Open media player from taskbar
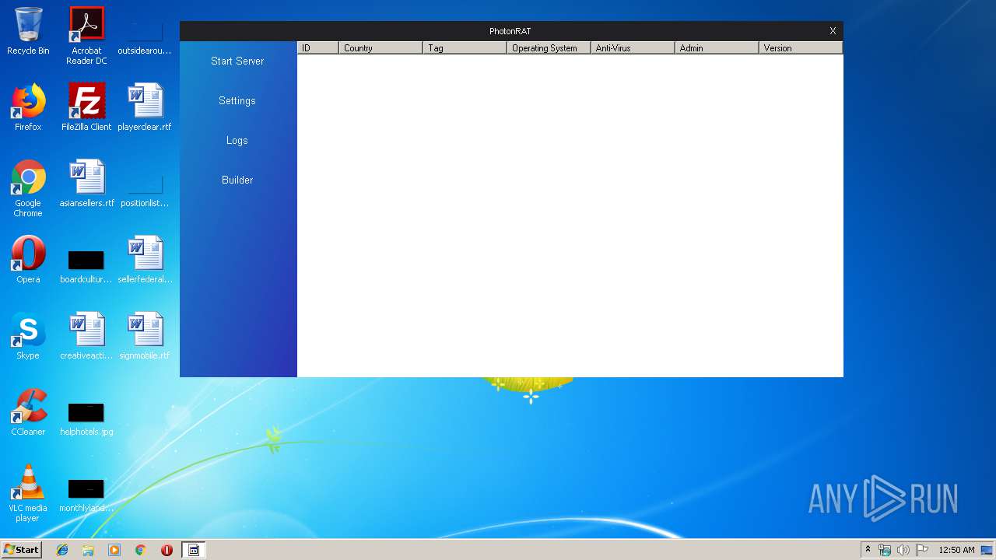Screen dimensions: 996x560 114,550
